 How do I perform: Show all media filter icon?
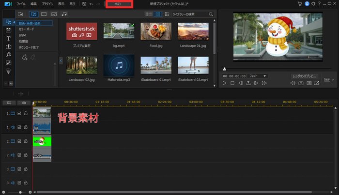coord(34,14)
